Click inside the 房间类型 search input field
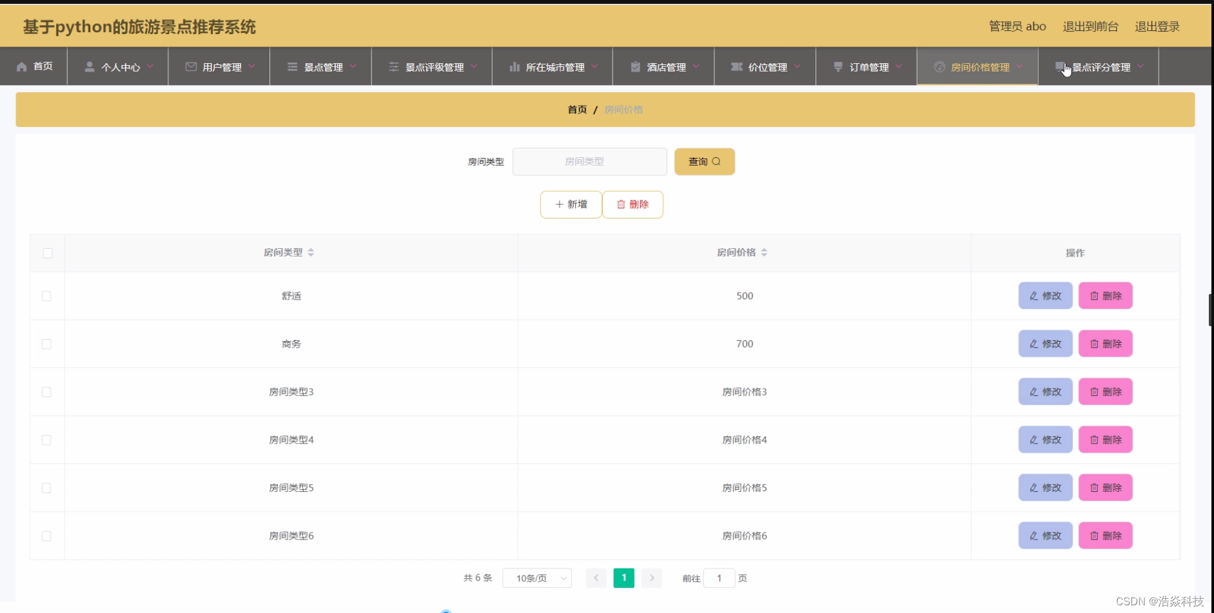This screenshot has height=613, width=1214. [x=589, y=161]
